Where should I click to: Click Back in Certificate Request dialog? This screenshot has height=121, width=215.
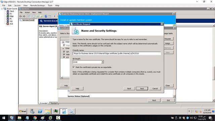[x=129, y=88]
